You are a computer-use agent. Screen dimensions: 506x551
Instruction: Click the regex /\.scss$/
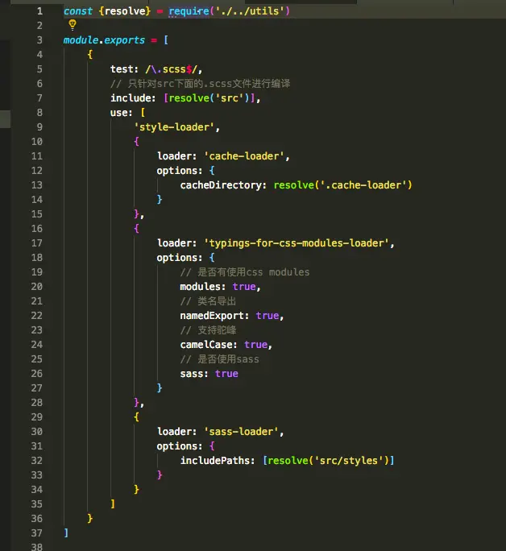[171, 69]
